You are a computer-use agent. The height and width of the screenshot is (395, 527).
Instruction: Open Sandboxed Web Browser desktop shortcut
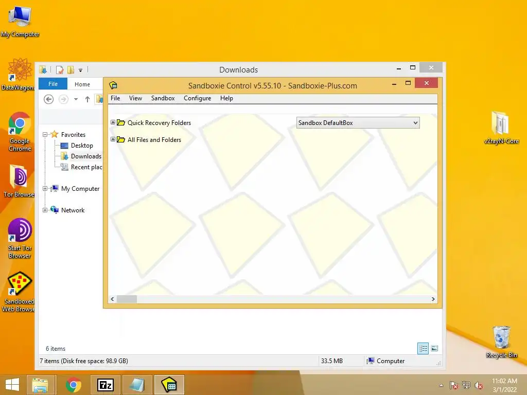click(x=19, y=292)
